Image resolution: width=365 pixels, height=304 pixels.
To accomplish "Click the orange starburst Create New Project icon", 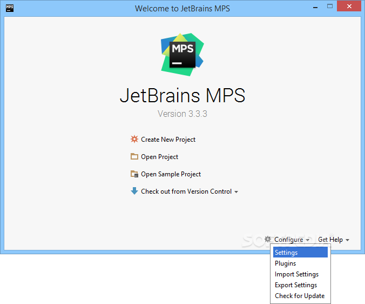I will coord(134,139).
